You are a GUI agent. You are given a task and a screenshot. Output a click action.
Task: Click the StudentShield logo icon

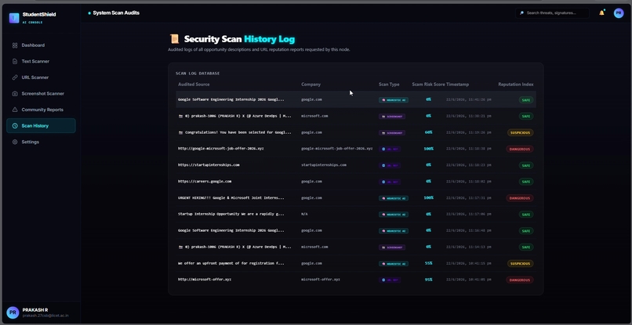tap(14, 18)
